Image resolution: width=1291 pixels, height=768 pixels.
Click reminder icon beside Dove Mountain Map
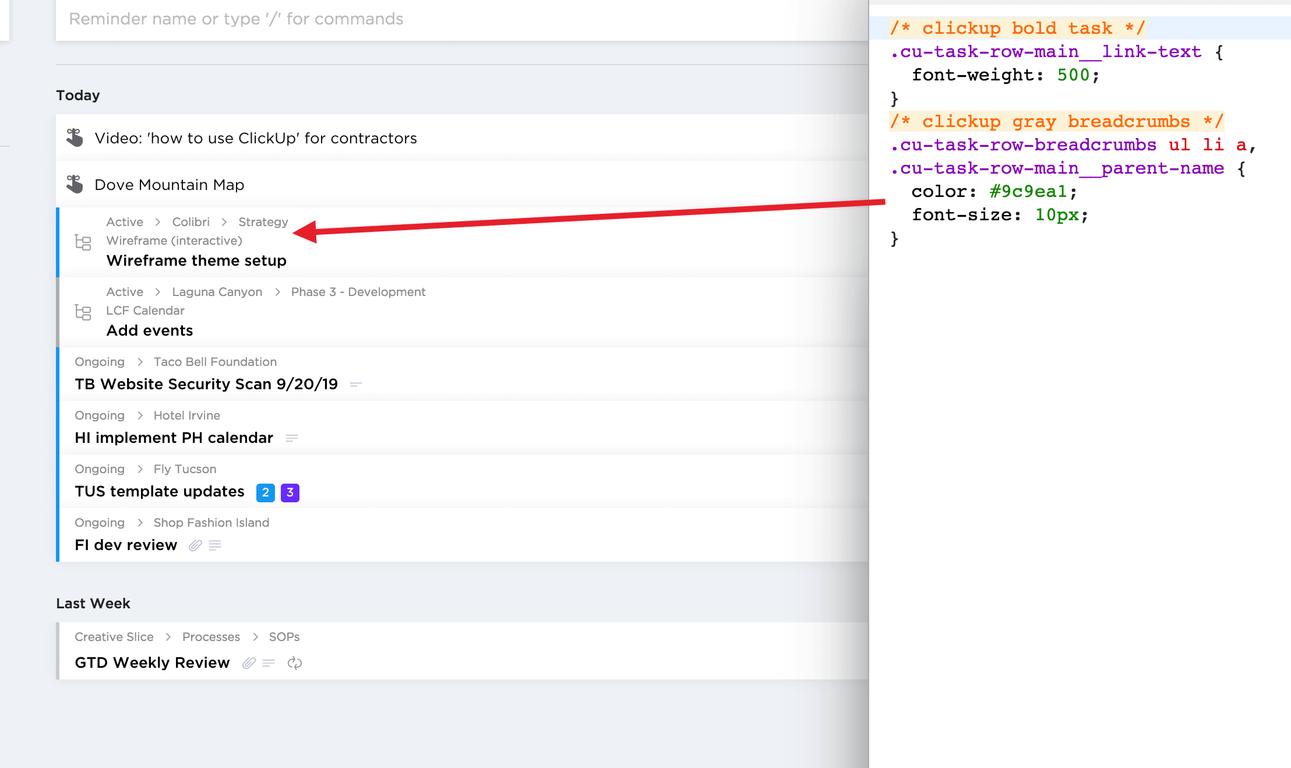(75, 184)
